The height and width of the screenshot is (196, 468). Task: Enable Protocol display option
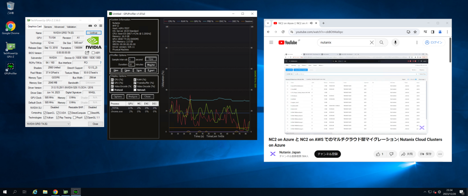(113, 89)
